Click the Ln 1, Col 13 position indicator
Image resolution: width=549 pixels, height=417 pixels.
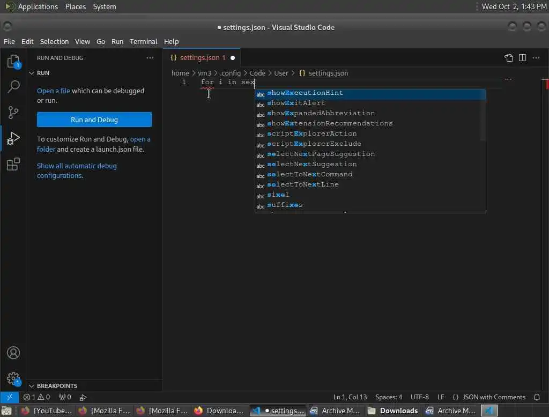(x=350, y=397)
